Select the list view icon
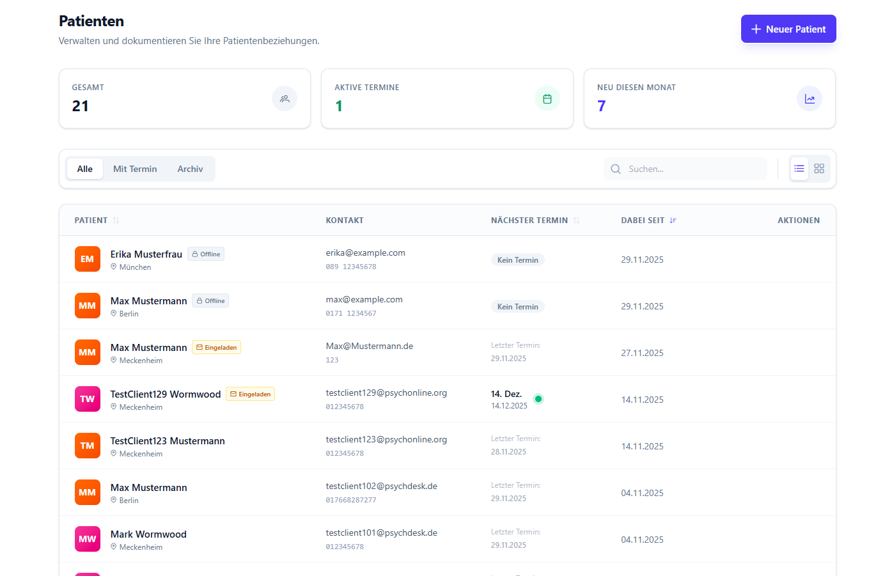This screenshot has width=885, height=576. coord(799,168)
